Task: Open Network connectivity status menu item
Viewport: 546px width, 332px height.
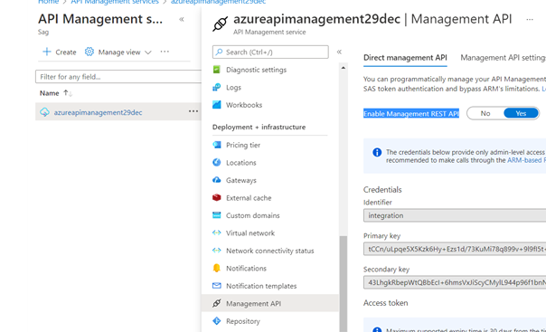Action: click(270, 251)
